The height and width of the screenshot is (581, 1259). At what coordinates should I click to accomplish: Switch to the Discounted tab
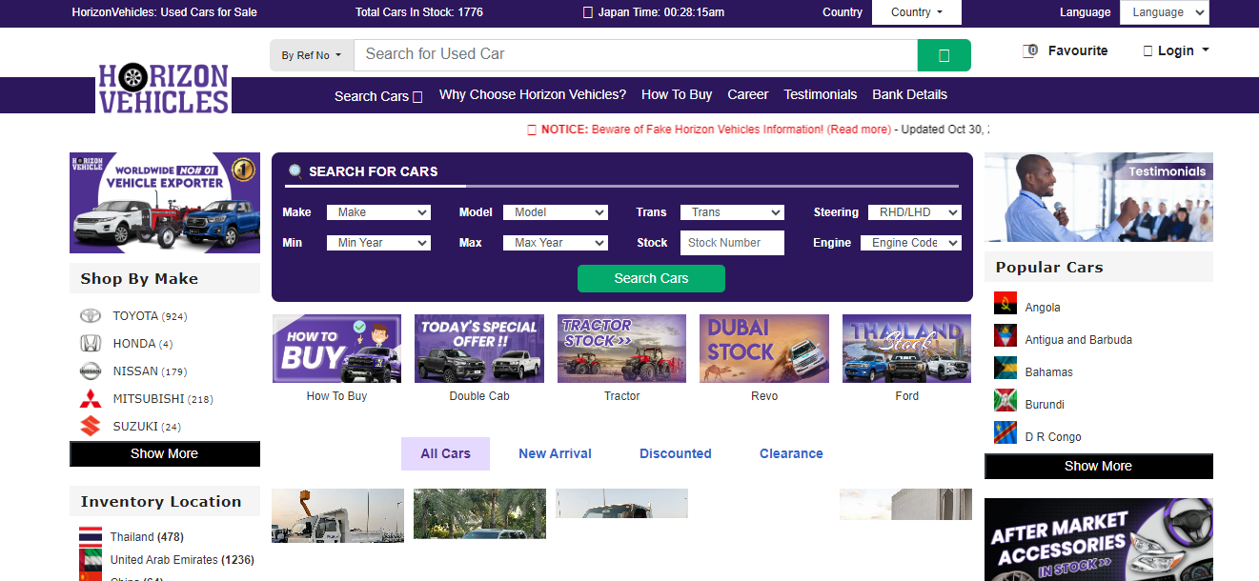point(676,453)
